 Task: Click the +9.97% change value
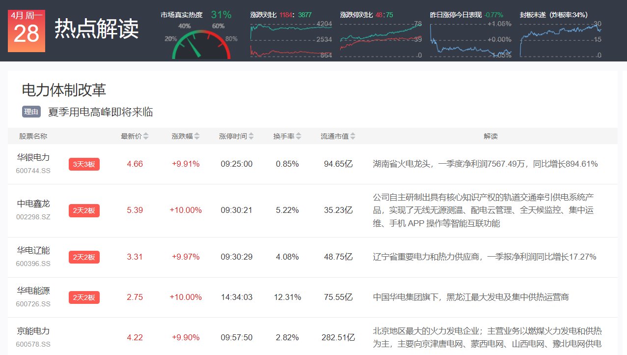coord(186,257)
